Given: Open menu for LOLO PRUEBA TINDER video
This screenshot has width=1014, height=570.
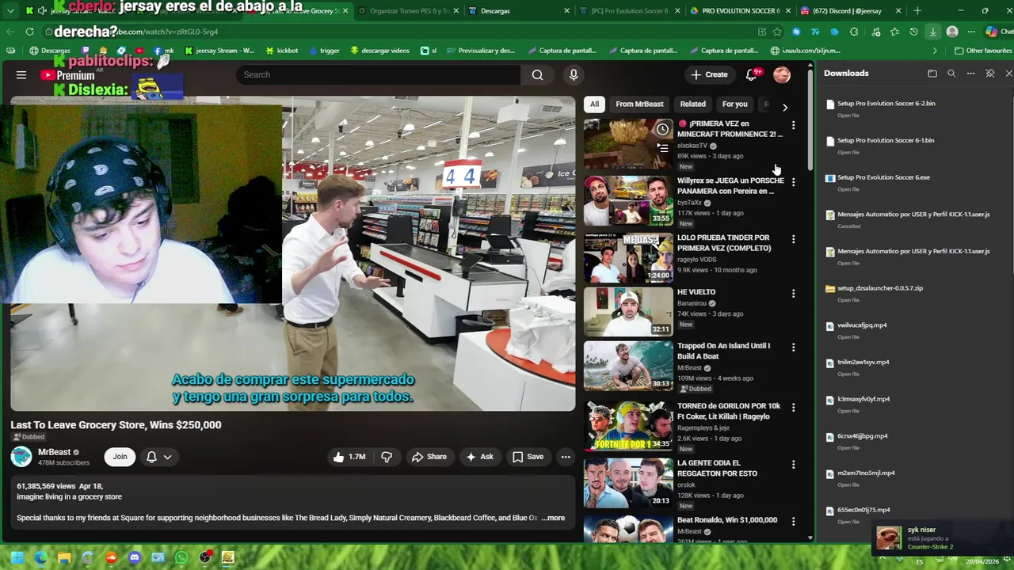Looking at the screenshot, I should pos(793,239).
